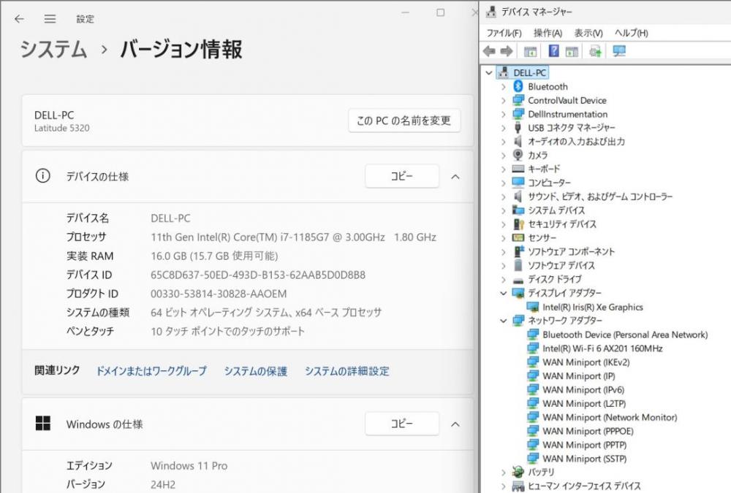Select ソフトウェア デバイス tree item
This screenshot has height=493, width=731.
tap(561, 266)
